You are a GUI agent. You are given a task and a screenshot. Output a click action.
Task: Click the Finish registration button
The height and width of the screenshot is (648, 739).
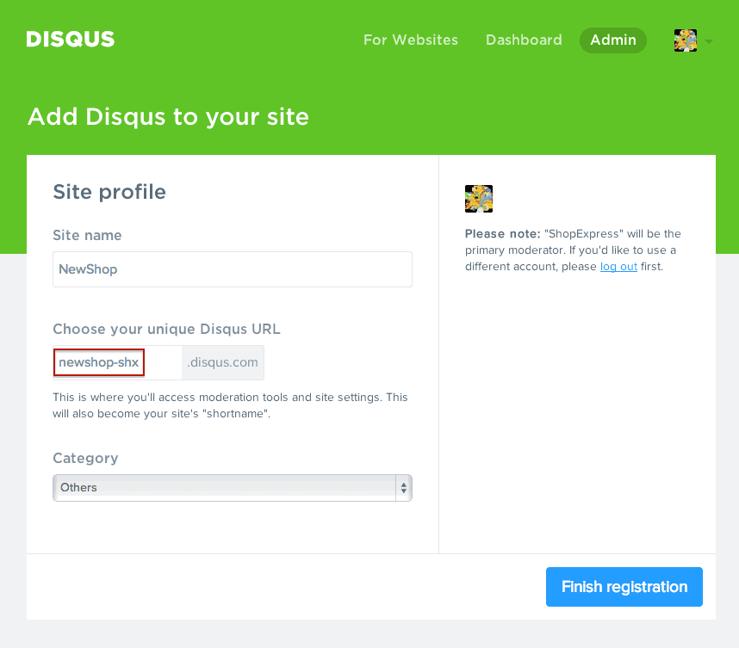pos(624,587)
